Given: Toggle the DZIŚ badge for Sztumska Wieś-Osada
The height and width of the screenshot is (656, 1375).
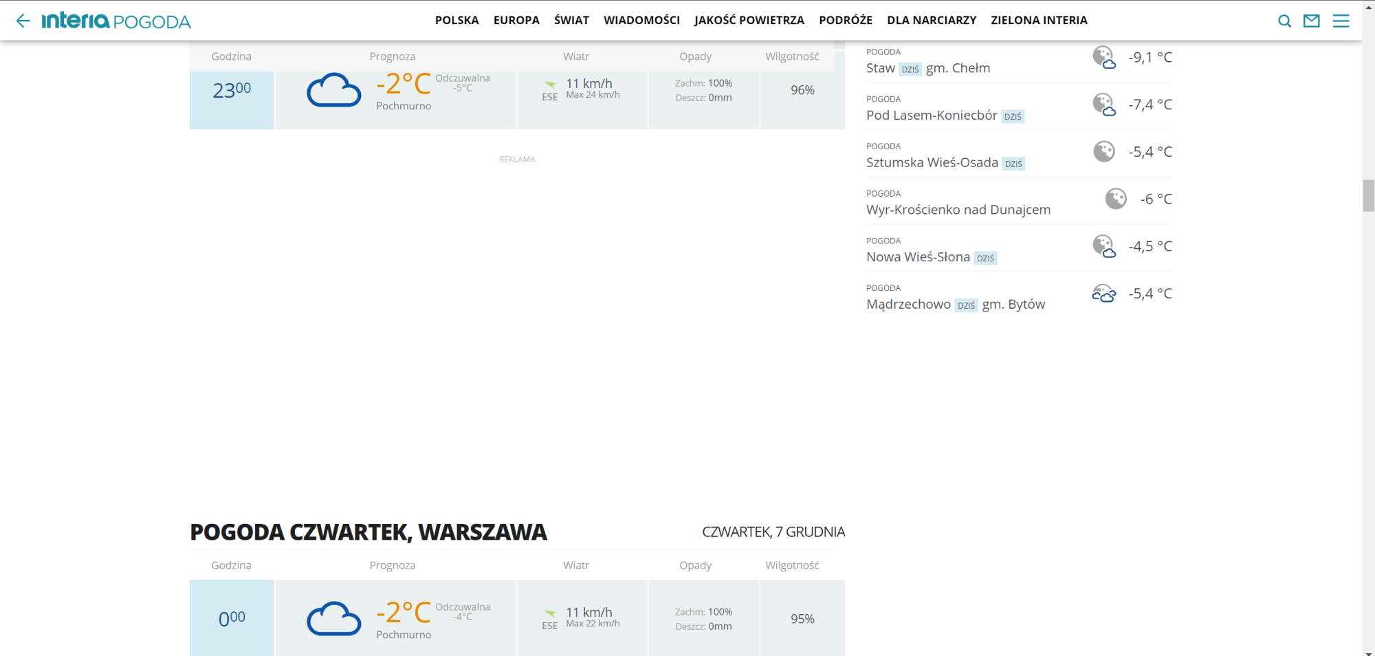Looking at the screenshot, I should point(1013,163).
